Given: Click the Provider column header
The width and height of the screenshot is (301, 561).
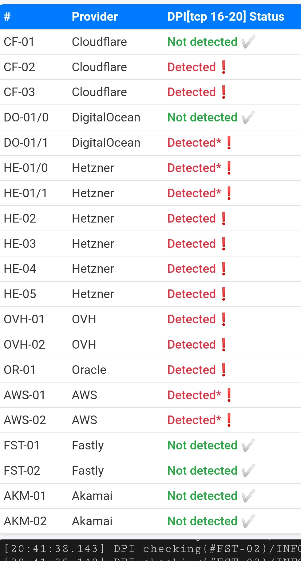Looking at the screenshot, I should (95, 17).
